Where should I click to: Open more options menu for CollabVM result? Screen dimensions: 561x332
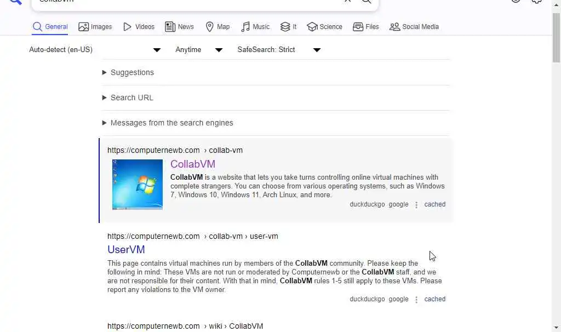(x=416, y=205)
